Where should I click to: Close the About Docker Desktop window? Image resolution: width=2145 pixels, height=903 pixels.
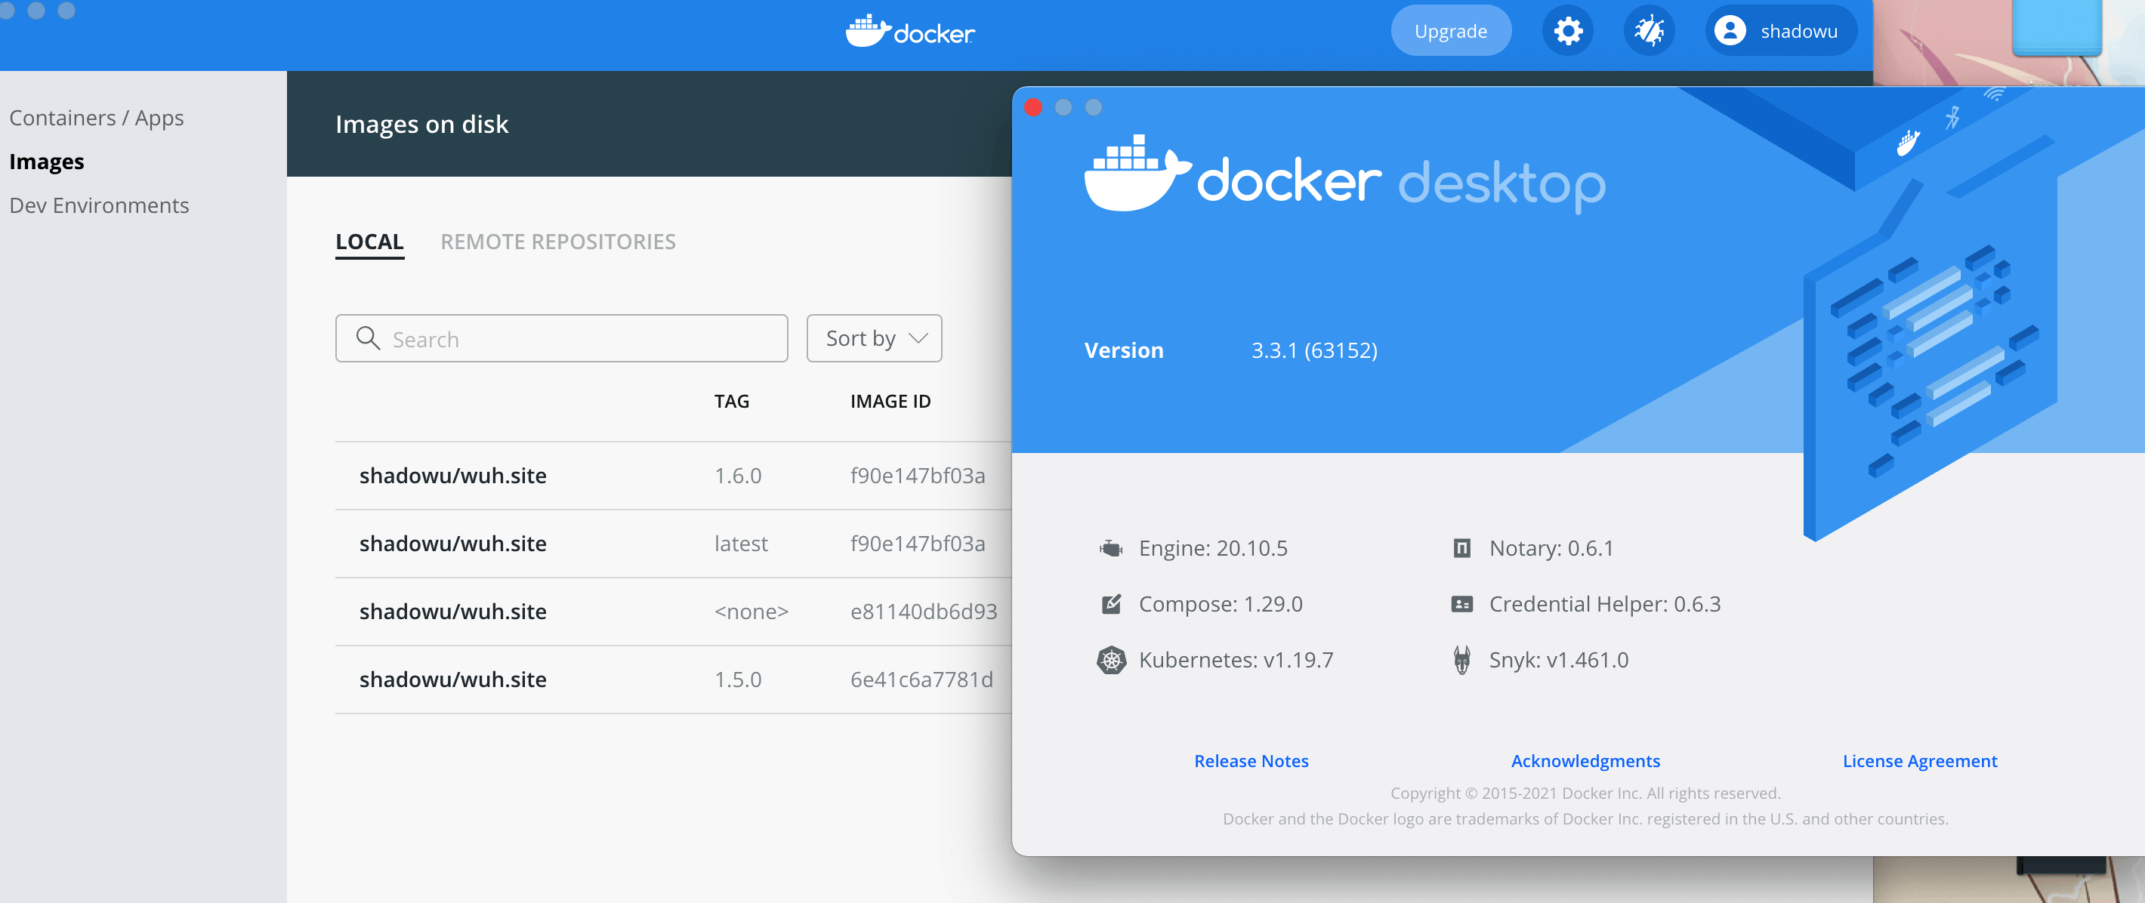[x=1033, y=107]
